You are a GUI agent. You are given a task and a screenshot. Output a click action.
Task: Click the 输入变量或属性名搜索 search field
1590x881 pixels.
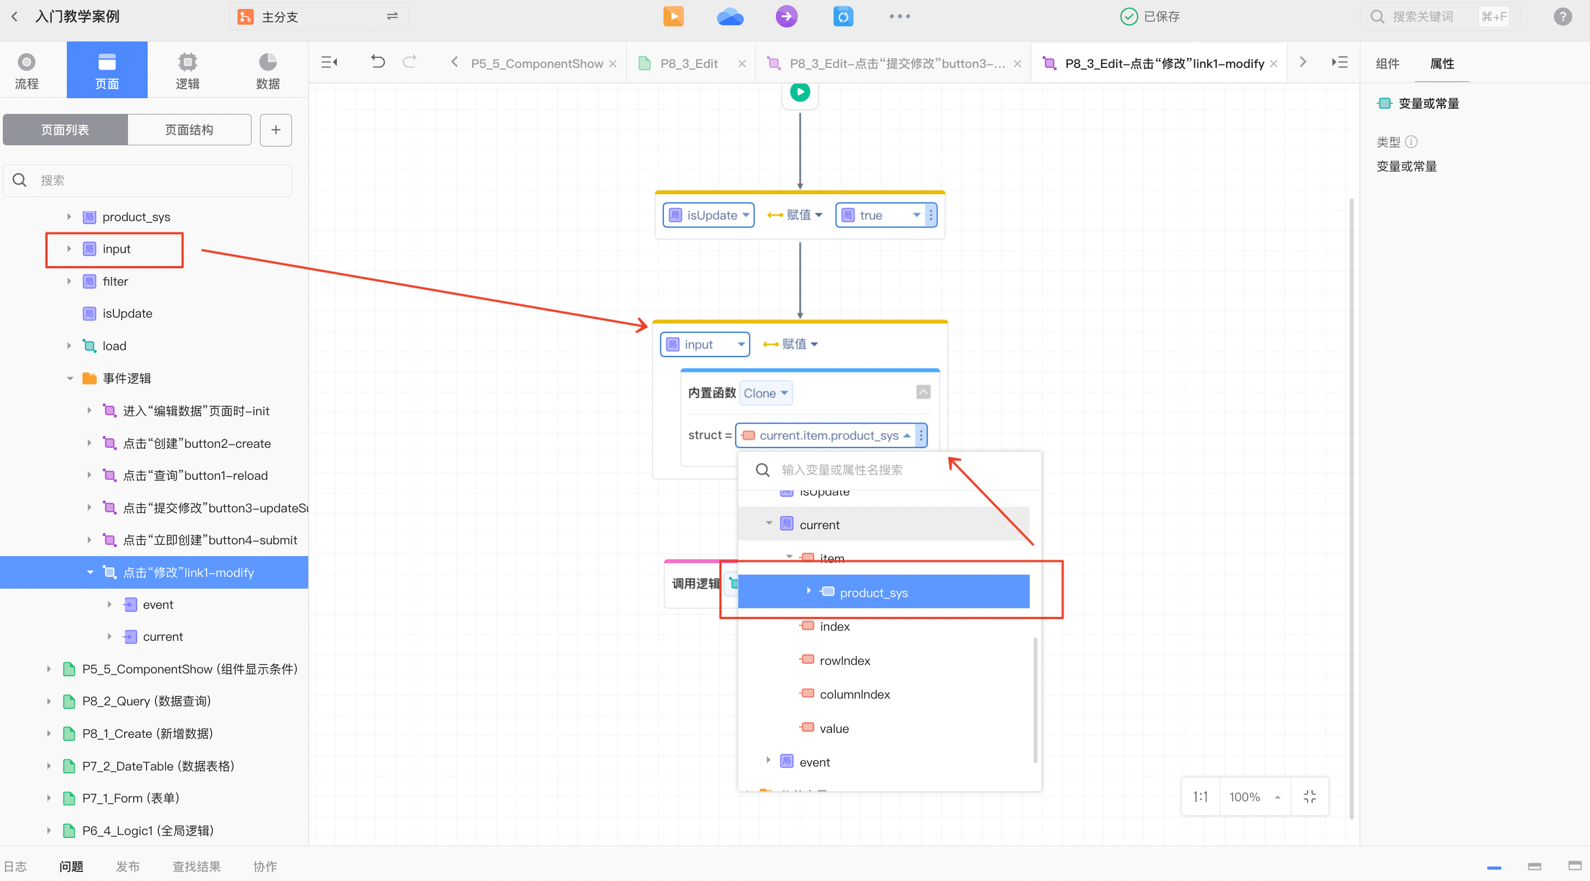coord(889,470)
